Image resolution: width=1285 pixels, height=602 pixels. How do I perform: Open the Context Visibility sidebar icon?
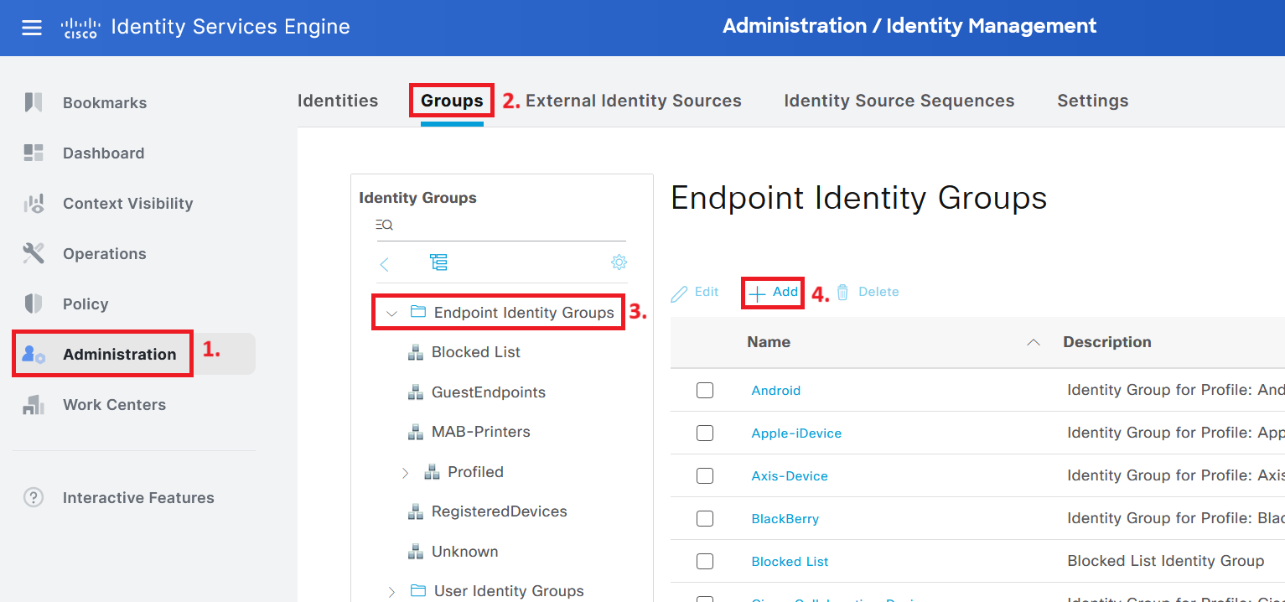(x=34, y=203)
